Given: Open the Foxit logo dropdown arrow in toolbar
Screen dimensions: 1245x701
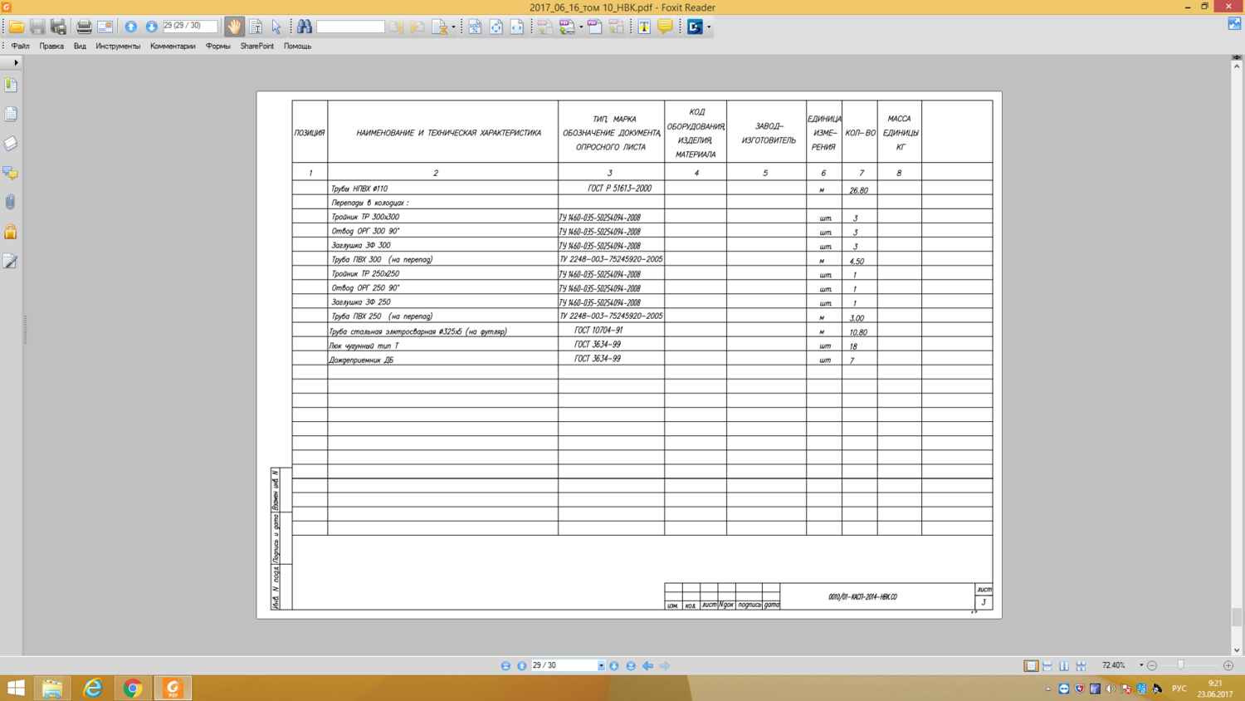Looking at the screenshot, I should [x=709, y=27].
